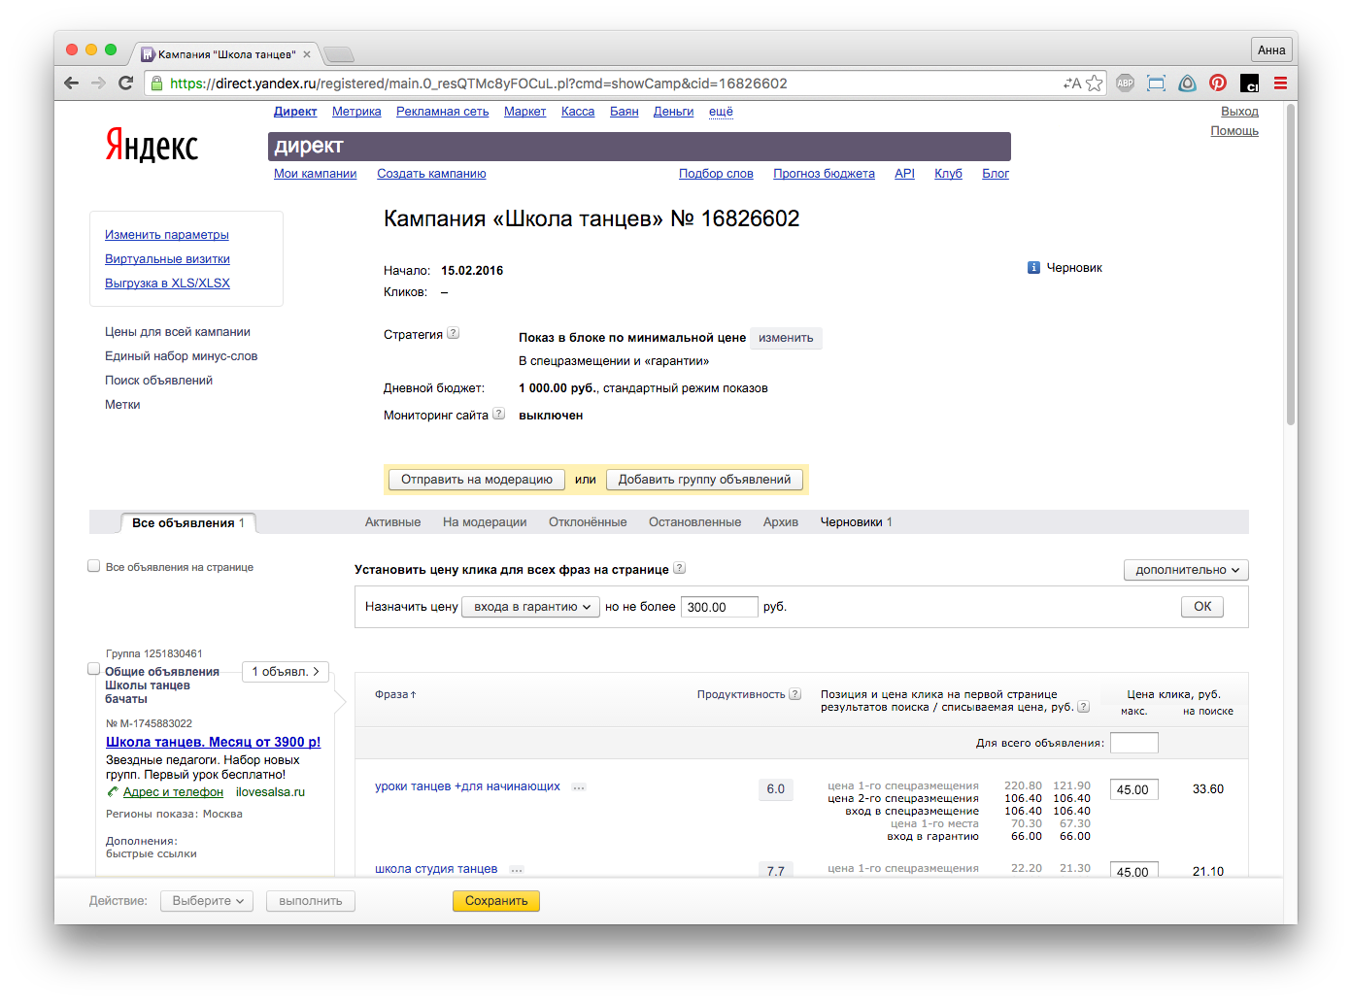Open the Адрес и телефон link

pyautogui.click(x=173, y=792)
